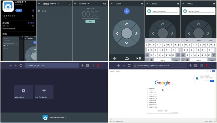Open hamburger menu on microphone remote screen
217x123 pixels.
(112, 4)
